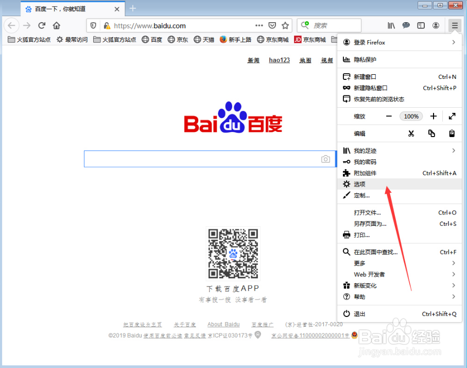Zoom out with minus button
The height and width of the screenshot is (368, 467).
point(389,116)
